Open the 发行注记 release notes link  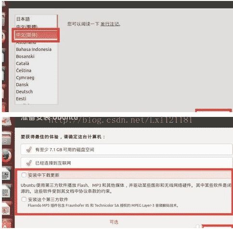[x=110, y=24]
